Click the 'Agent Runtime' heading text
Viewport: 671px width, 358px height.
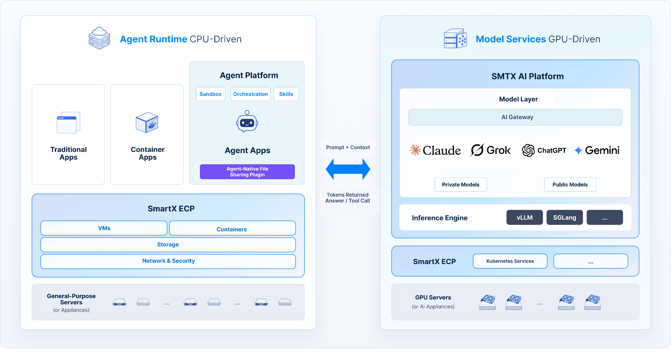click(x=154, y=39)
